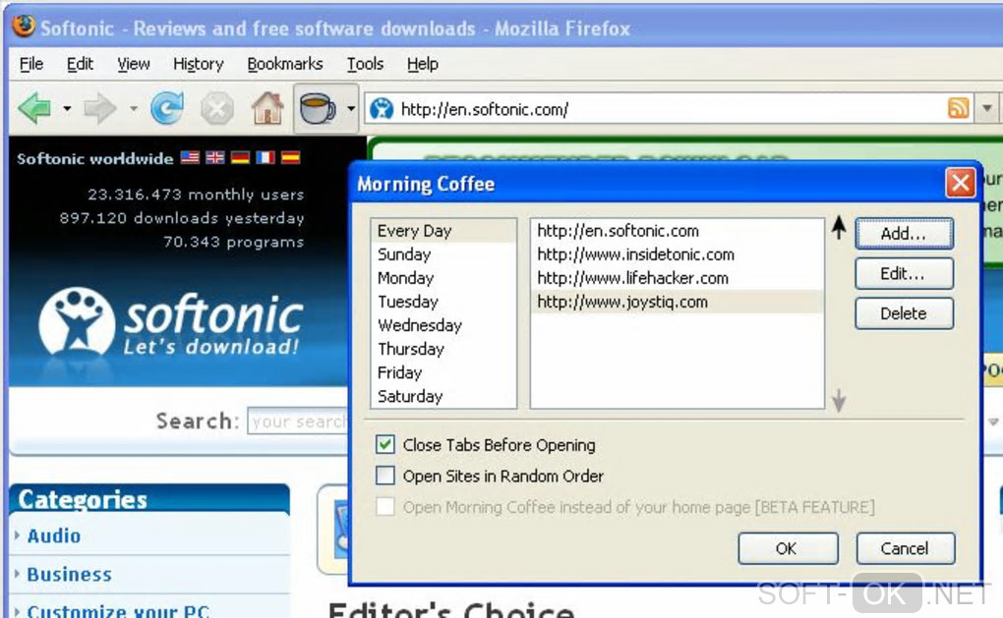Image resolution: width=1003 pixels, height=618 pixels.
Task: Select Saturday in the day list
Action: 443,396
